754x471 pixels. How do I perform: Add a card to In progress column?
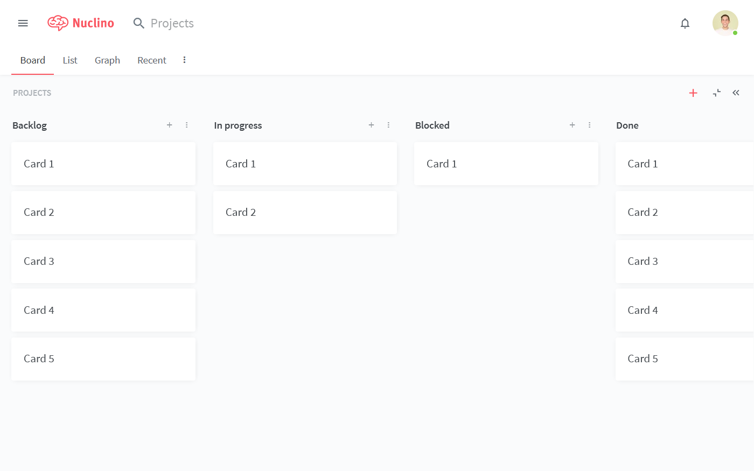coord(371,125)
